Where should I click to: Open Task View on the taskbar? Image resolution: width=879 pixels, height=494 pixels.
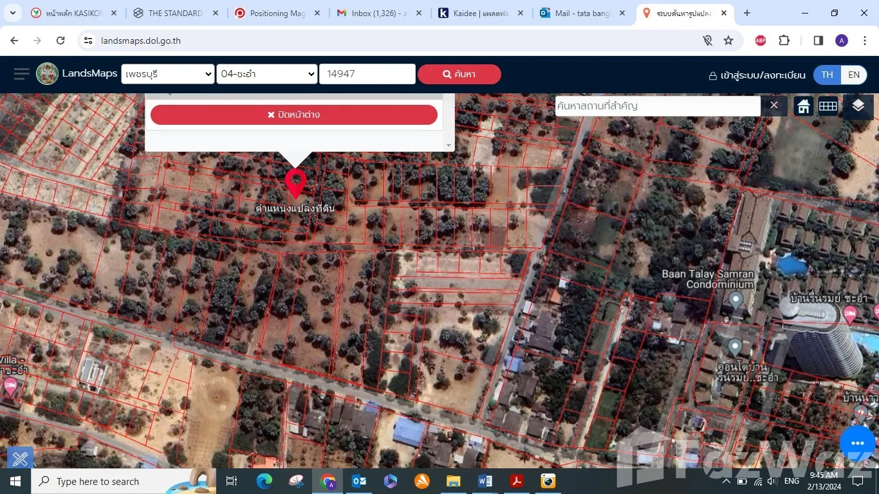point(232,481)
